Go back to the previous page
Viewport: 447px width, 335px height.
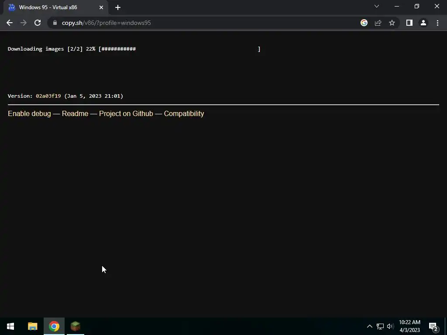pos(10,23)
